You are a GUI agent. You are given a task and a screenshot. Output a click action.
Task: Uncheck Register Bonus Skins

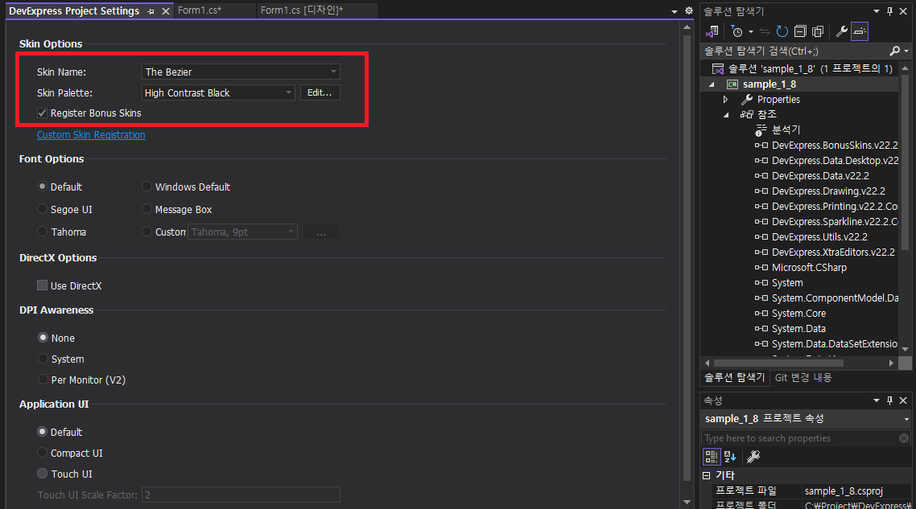42,113
